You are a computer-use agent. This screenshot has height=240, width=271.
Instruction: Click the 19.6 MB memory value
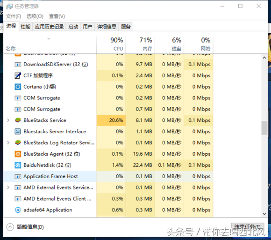click(x=143, y=154)
